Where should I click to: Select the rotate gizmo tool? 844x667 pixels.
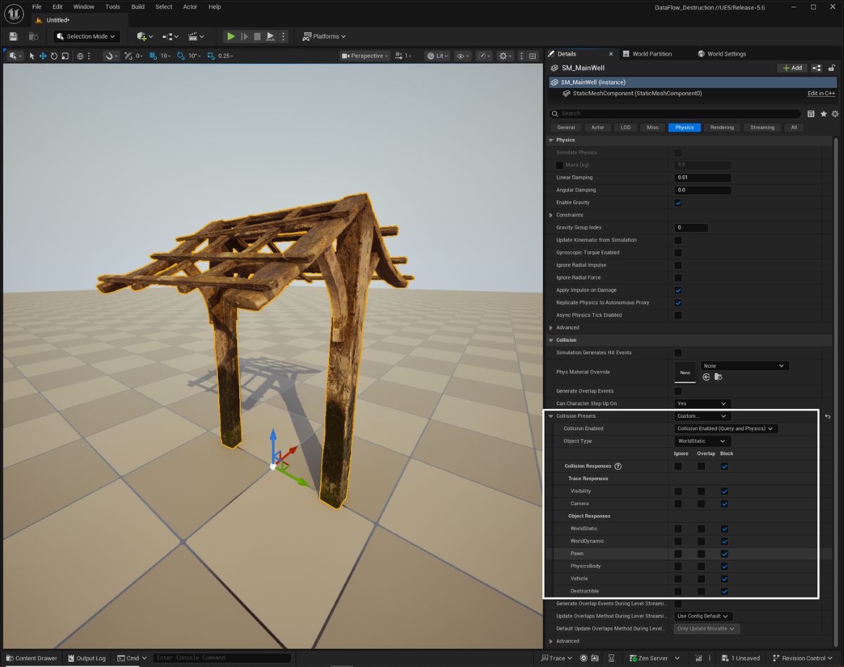click(x=54, y=56)
